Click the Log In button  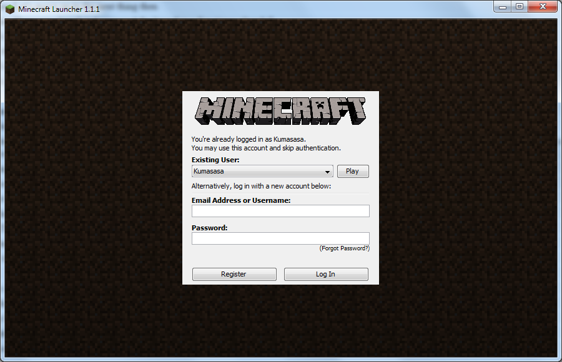click(x=326, y=274)
